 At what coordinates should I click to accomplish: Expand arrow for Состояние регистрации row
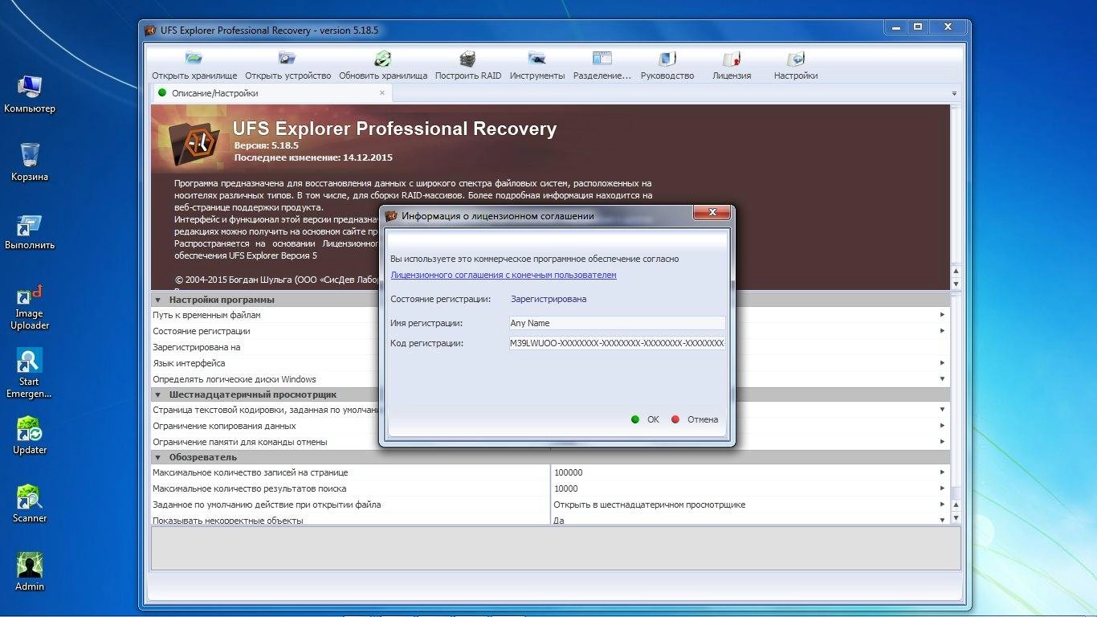pyautogui.click(x=942, y=331)
